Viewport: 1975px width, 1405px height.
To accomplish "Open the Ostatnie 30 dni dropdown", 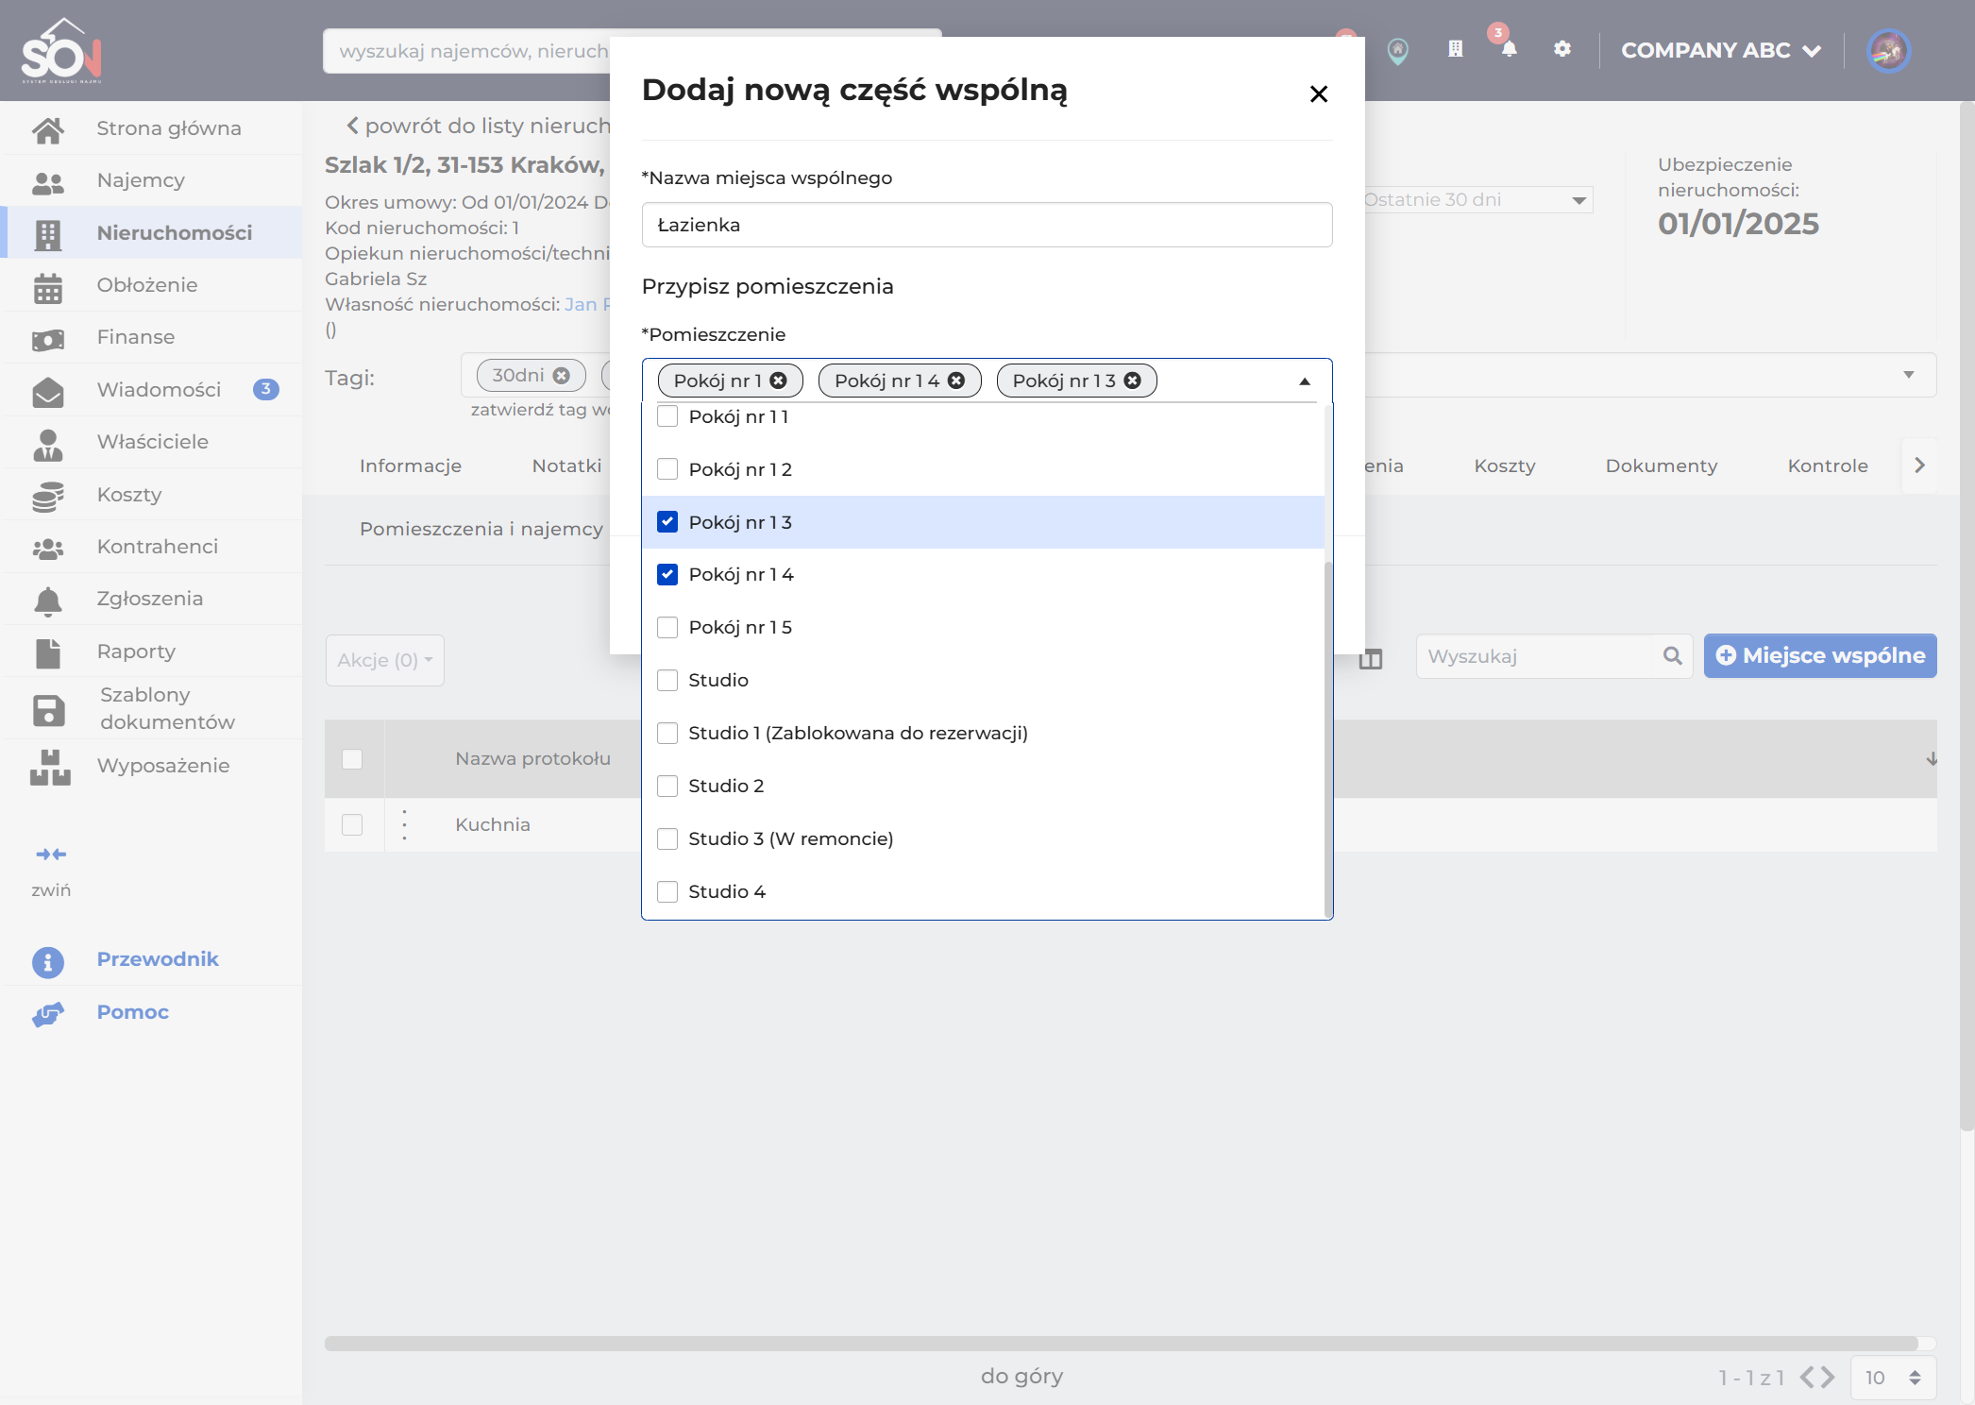I will pyautogui.click(x=1477, y=199).
